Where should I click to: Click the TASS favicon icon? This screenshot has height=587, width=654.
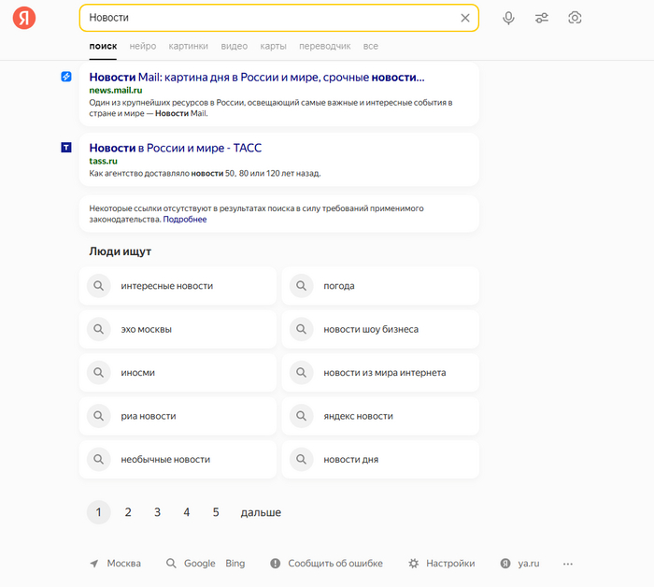66,148
